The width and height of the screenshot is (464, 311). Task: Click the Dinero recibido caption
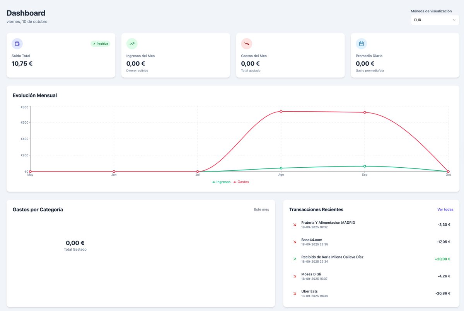[137, 71]
